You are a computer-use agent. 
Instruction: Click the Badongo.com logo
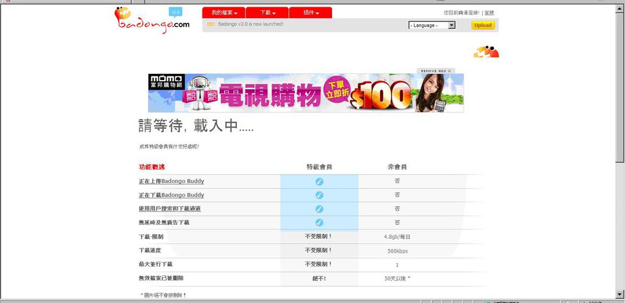pyautogui.click(x=151, y=20)
